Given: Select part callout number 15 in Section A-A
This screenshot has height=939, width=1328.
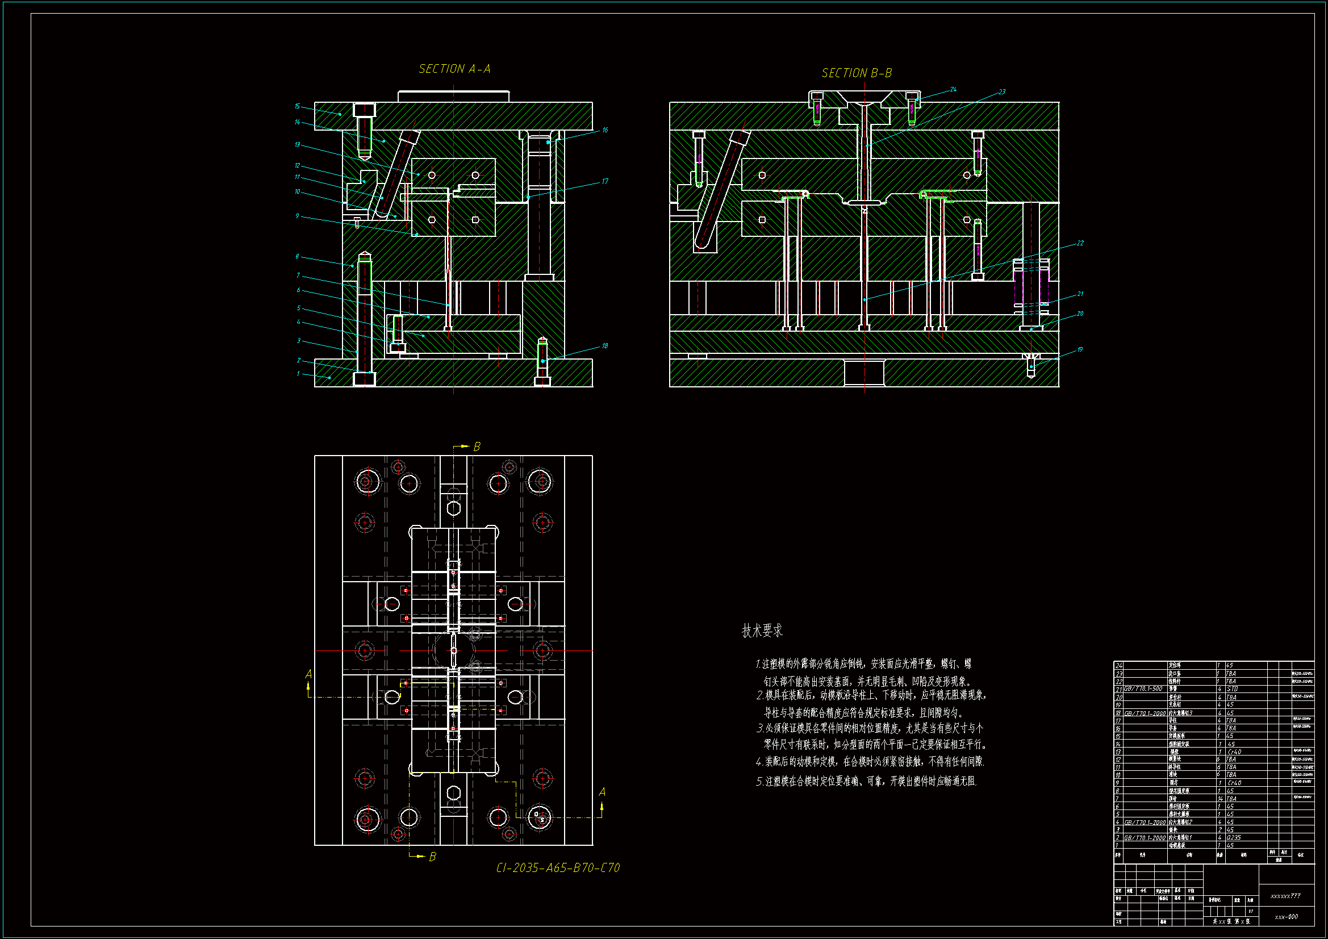Looking at the screenshot, I should (x=297, y=106).
